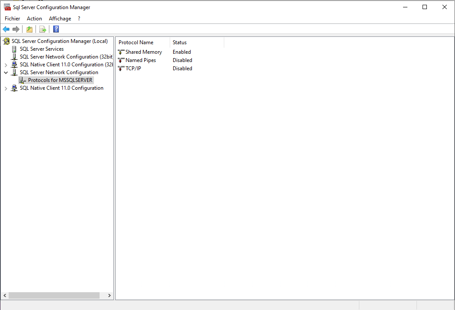455x310 pixels.
Task: Expand the bottom SQL Native Client 11.0 Configuration
Action: coord(6,88)
